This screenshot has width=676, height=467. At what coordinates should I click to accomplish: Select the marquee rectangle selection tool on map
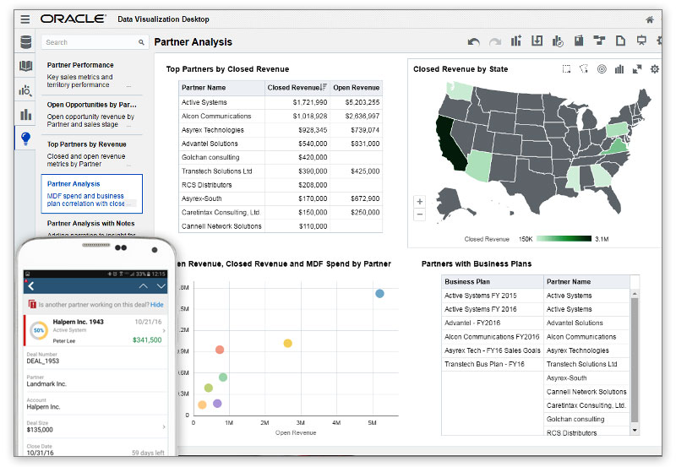click(566, 69)
